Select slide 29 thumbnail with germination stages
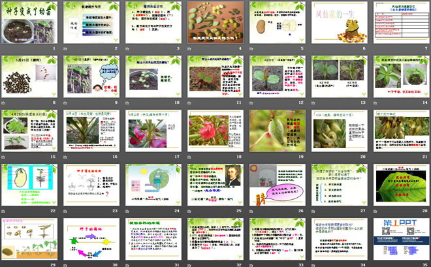431x267 pixels. (x=29, y=239)
